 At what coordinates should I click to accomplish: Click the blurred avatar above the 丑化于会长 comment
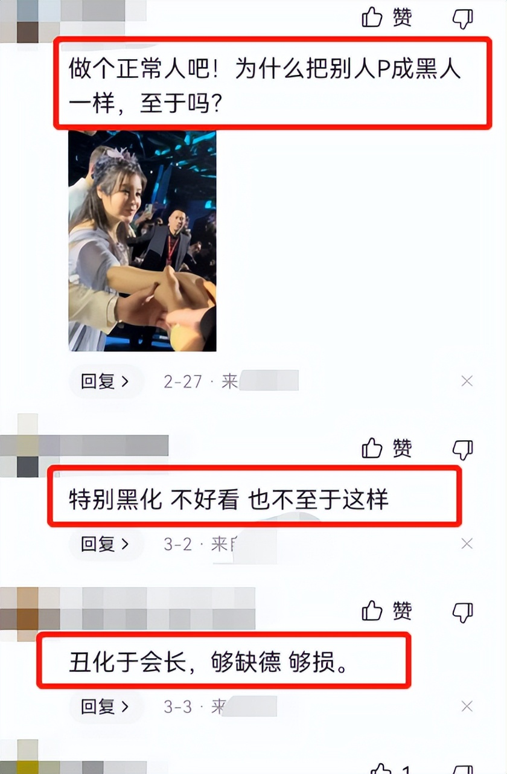[19, 613]
